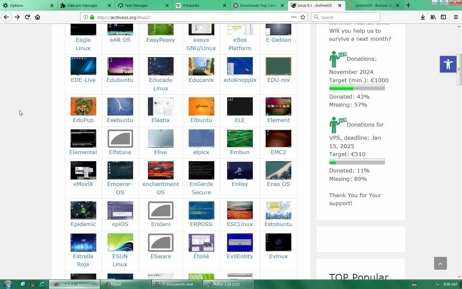
Task: Open the library icon
Action: [x=433, y=17]
